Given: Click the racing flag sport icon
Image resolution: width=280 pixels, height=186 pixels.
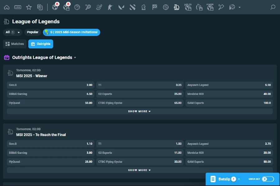Looking at the screenshot, I should [x=155, y=7].
